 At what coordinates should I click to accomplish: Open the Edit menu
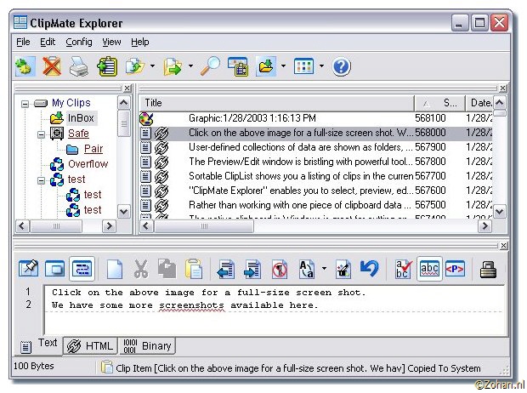(x=48, y=42)
